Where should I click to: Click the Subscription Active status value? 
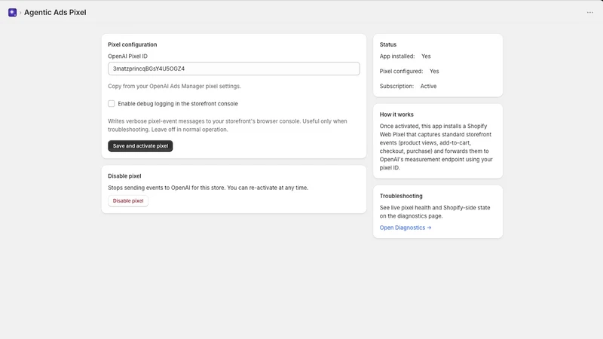coord(428,86)
